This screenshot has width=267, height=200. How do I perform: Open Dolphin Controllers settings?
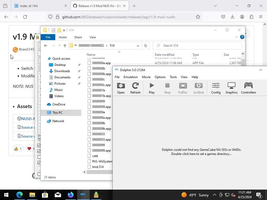pyautogui.click(x=248, y=88)
